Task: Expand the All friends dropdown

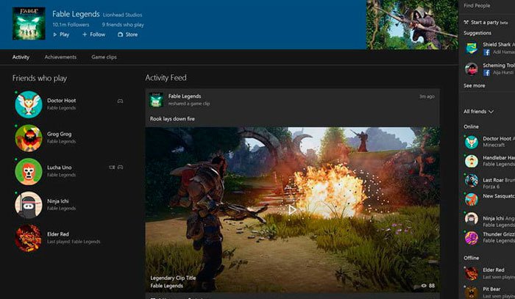Action: tap(478, 112)
